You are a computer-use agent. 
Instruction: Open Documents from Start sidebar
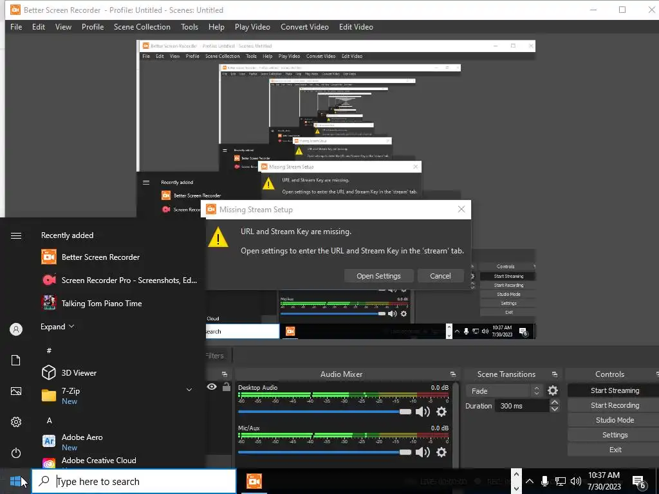click(x=16, y=360)
